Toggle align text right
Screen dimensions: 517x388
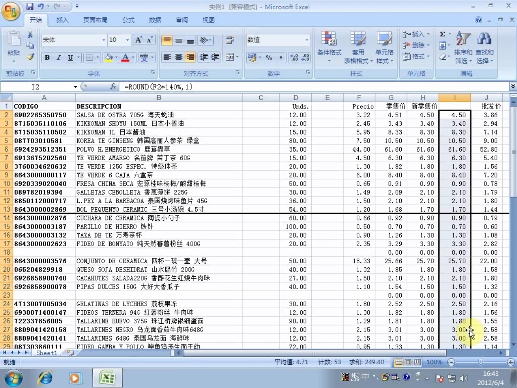pos(190,57)
